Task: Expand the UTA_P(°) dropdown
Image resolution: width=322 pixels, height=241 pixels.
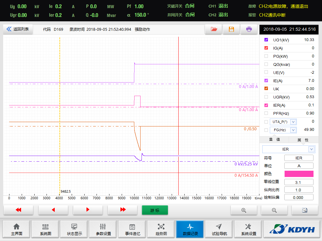Action: pyautogui.click(x=293, y=122)
